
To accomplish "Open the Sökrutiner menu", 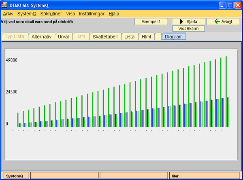I will (x=51, y=13).
